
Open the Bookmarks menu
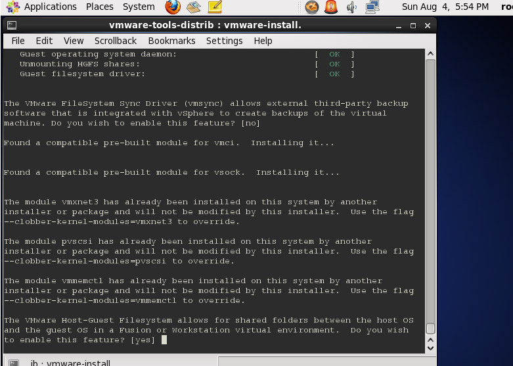[171, 41]
